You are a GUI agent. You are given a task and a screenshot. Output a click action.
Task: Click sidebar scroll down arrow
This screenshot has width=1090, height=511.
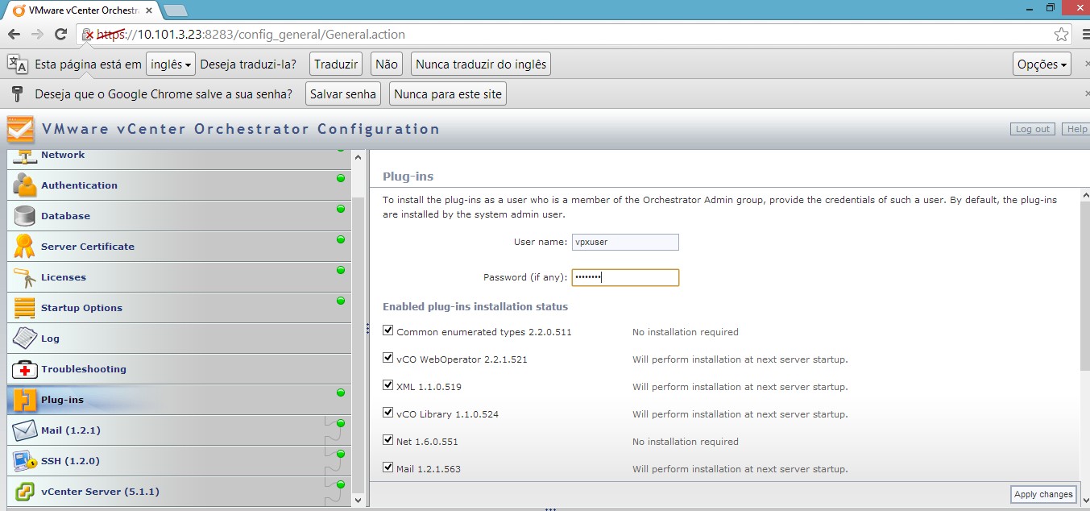pos(358,500)
